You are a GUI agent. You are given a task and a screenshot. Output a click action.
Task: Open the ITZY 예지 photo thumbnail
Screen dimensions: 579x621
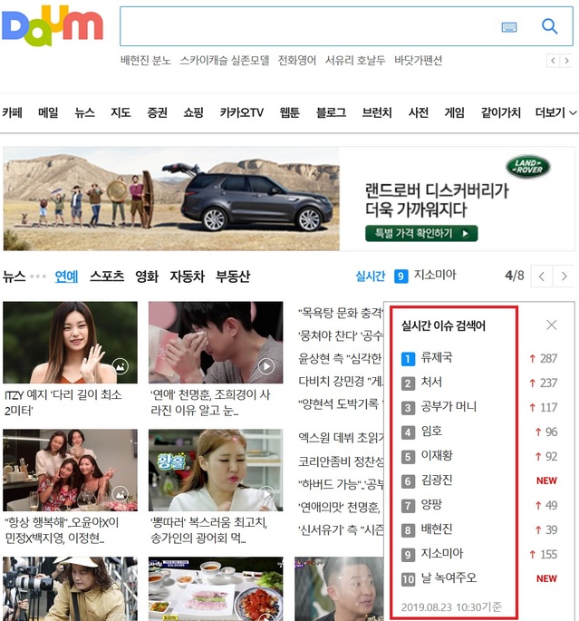click(70, 342)
